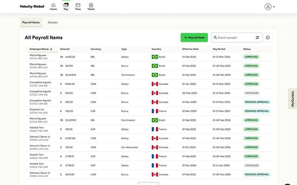The height and width of the screenshot is (185, 297).
Task: Click the round options icon beside search
Action: tap(268, 37)
